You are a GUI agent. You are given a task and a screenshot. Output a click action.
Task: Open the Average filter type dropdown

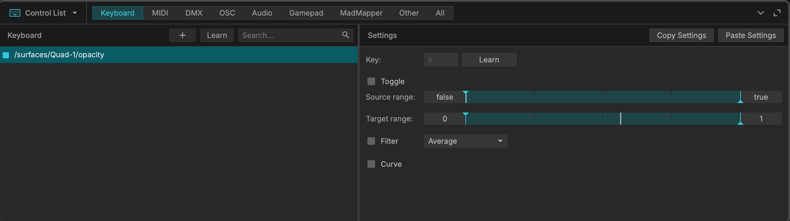(x=466, y=141)
